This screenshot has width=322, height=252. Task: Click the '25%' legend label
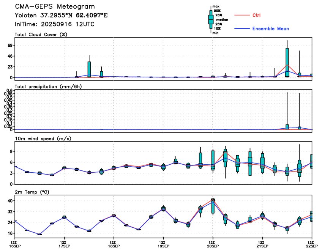tap(218, 24)
